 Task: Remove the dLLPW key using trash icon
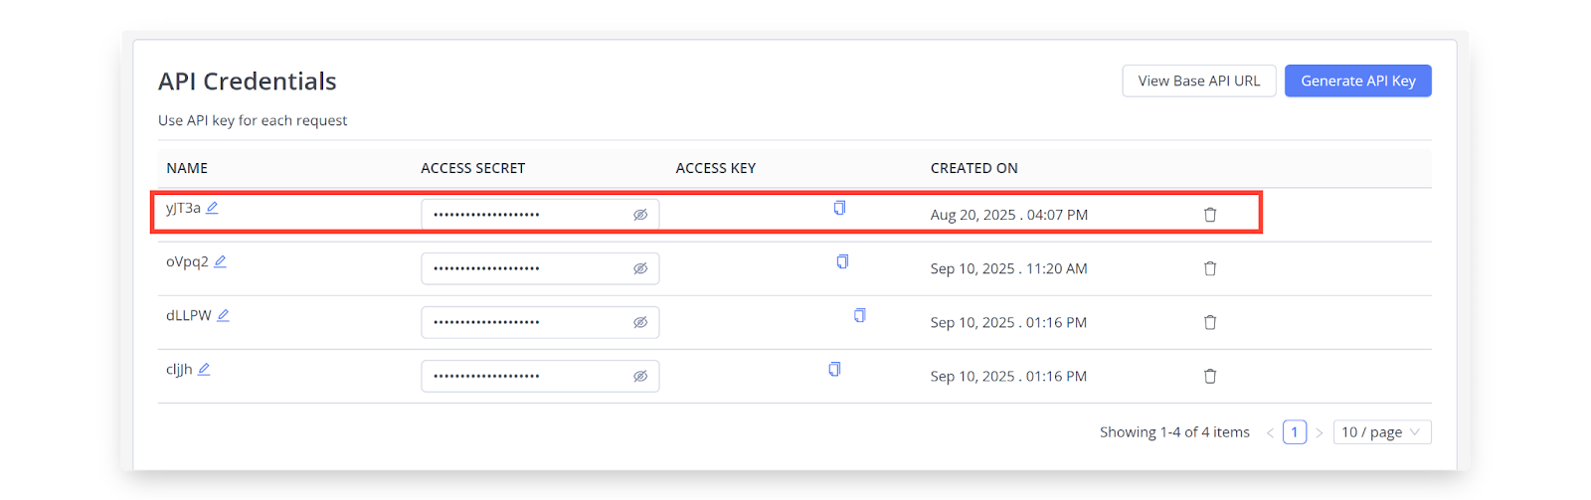pyautogui.click(x=1210, y=322)
